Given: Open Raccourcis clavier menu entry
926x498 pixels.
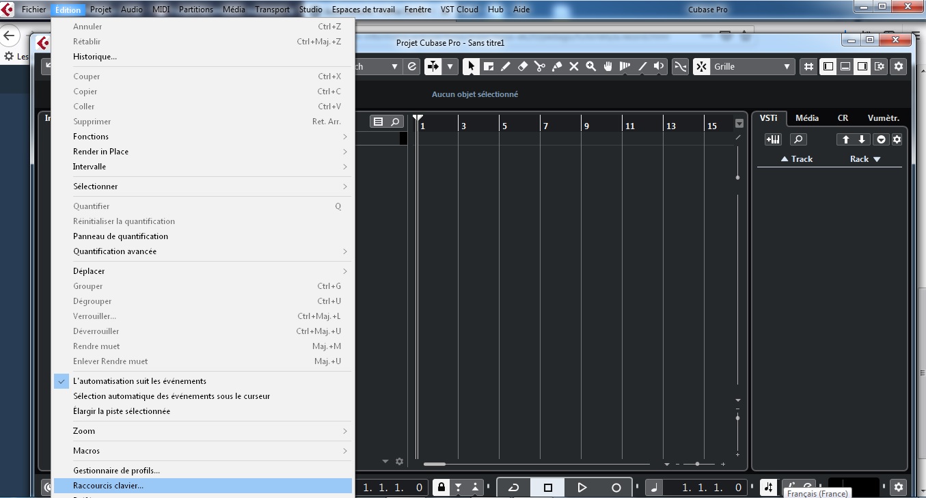Looking at the screenshot, I should coord(202,486).
